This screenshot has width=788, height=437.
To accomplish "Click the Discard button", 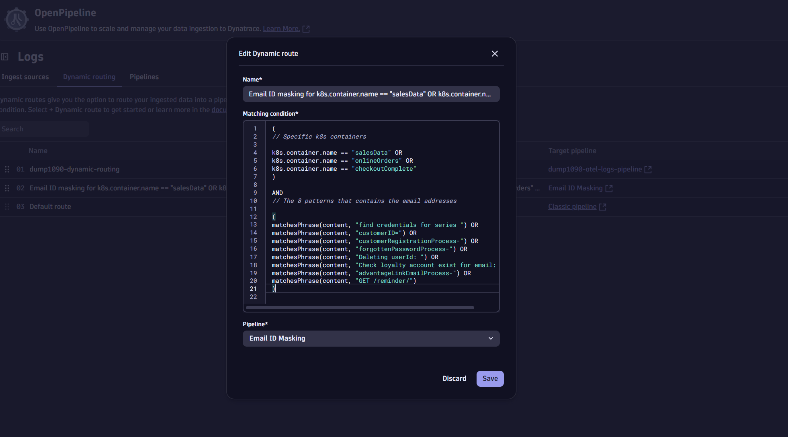I will (454, 379).
